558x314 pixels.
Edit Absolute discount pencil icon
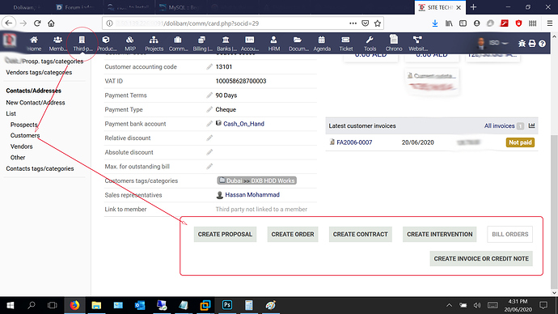point(209,152)
